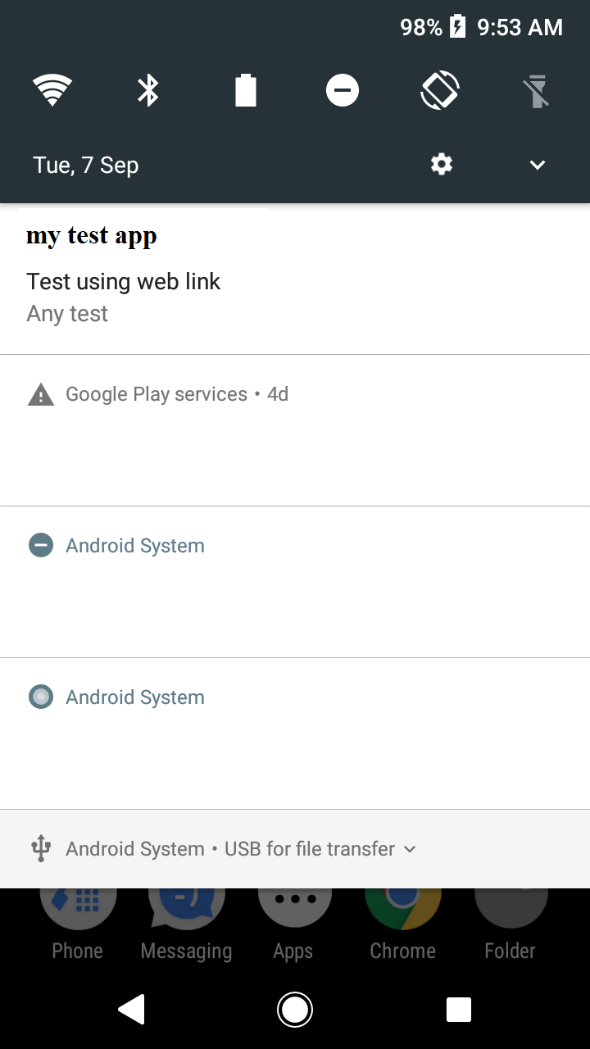Disable auto-rotate screen

click(440, 90)
